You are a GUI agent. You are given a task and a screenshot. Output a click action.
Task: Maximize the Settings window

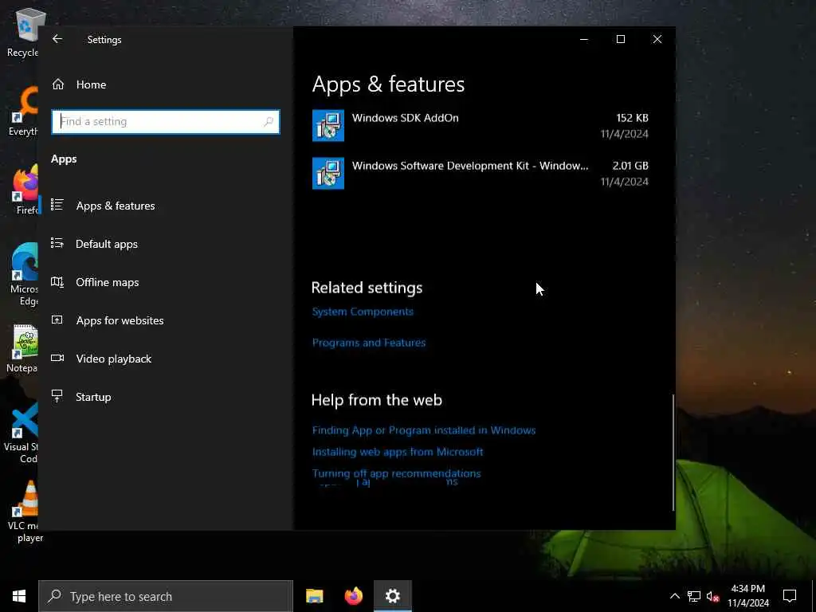(620, 39)
